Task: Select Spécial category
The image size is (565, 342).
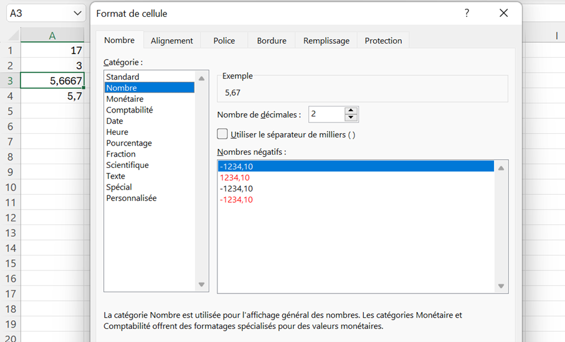Action: coord(150,187)
